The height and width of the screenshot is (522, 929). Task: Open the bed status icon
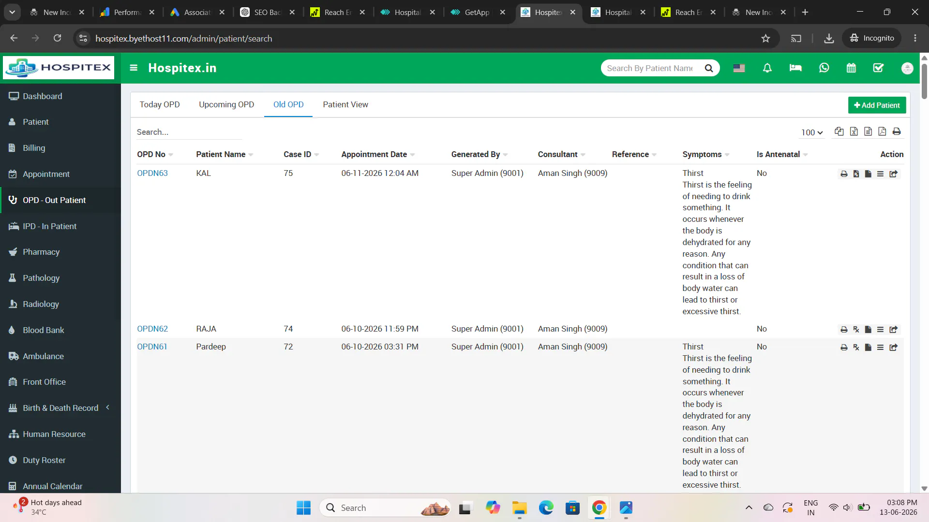pos(795,68)
